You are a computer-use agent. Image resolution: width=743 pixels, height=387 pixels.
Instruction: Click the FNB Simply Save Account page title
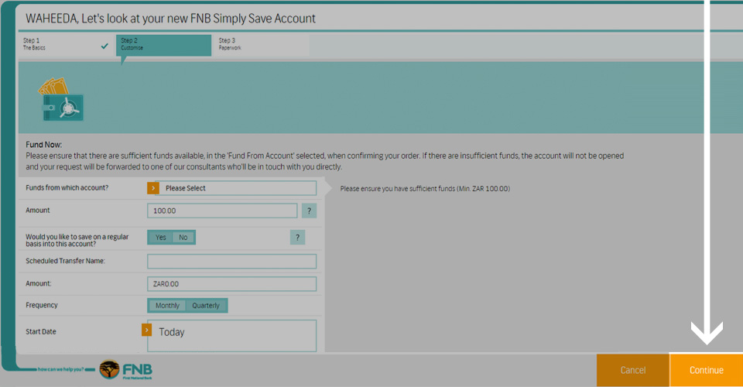coord(170,19)
